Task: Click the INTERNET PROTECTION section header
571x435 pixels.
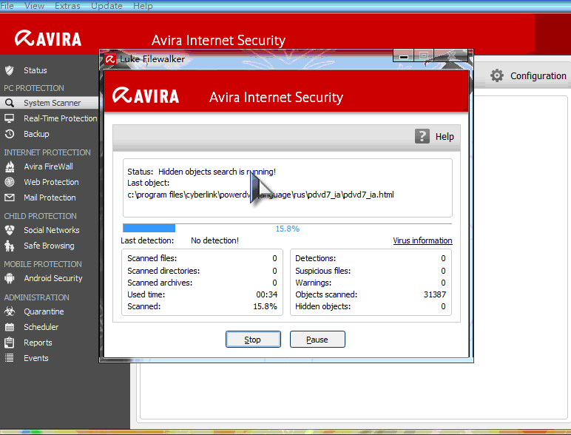Action: point(47,152)
